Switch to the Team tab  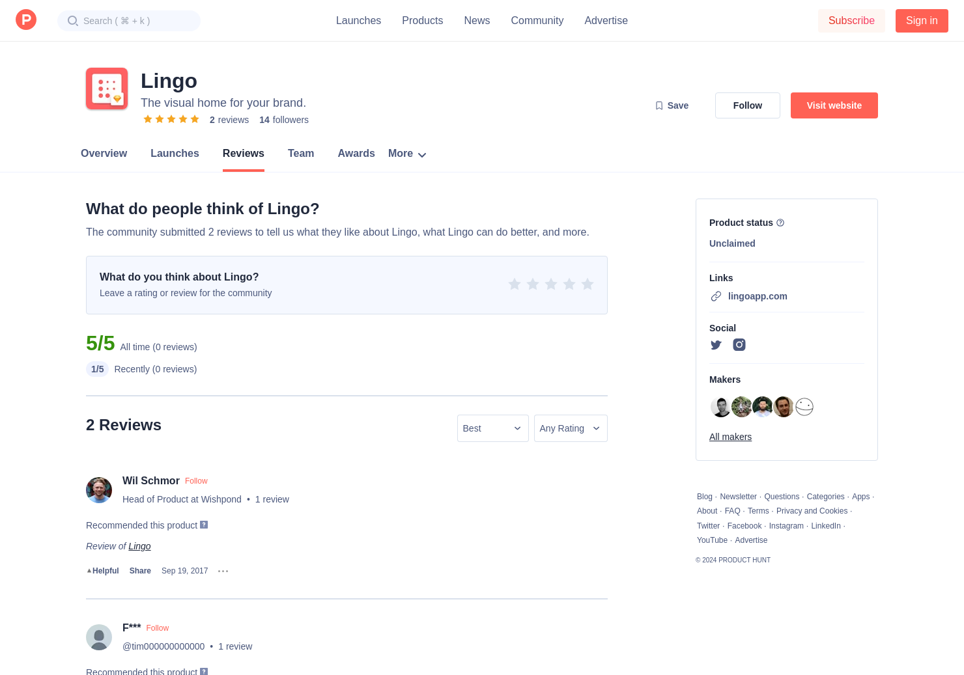(x=301, y=154)
